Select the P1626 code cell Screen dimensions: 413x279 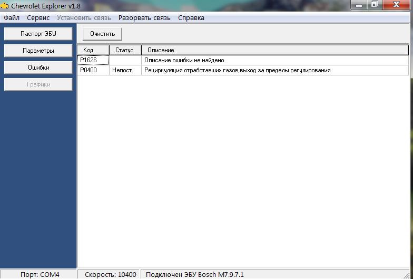93,60
